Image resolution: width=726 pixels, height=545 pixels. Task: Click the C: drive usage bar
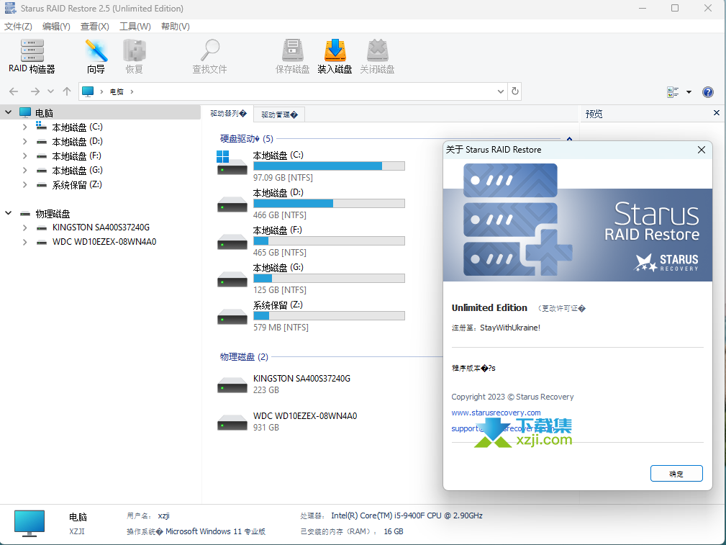tap(330, 166)
